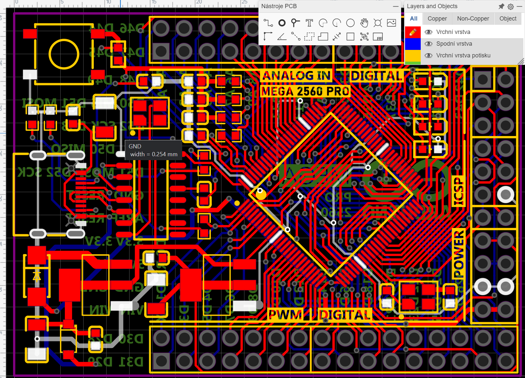This screenshot has height=378, width=525.
Task: Open Layers and Objects settings gear
Action: pos(511,7)
